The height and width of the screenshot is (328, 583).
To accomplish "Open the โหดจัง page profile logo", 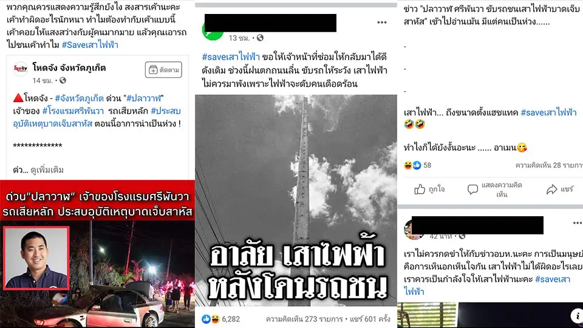I will click(x=21, y=69).
